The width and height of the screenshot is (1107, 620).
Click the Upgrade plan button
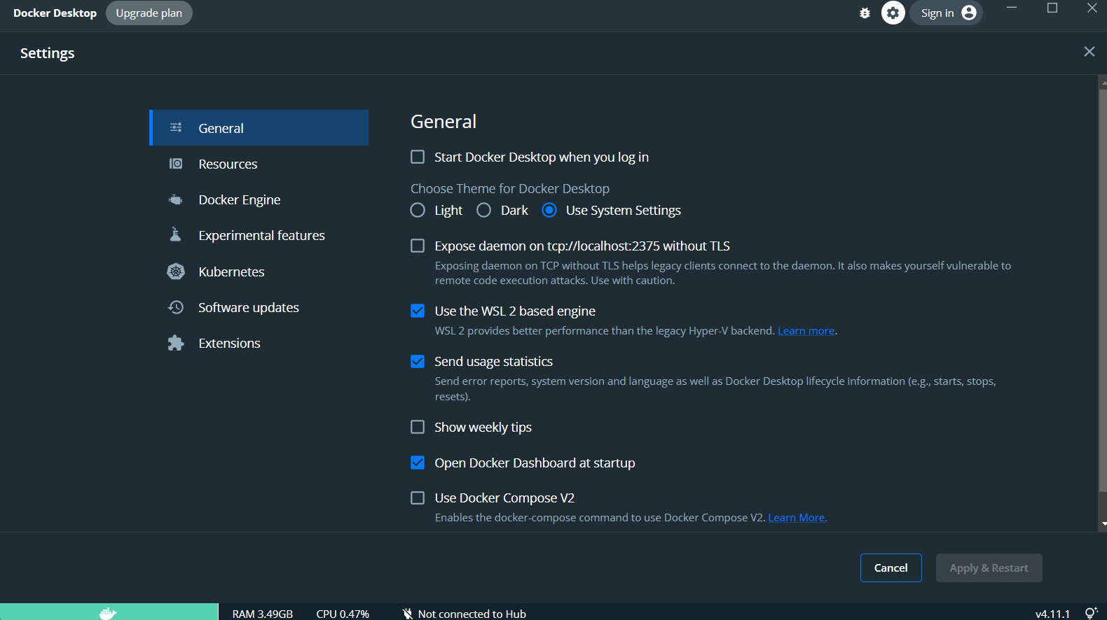[x=149, y=13]
